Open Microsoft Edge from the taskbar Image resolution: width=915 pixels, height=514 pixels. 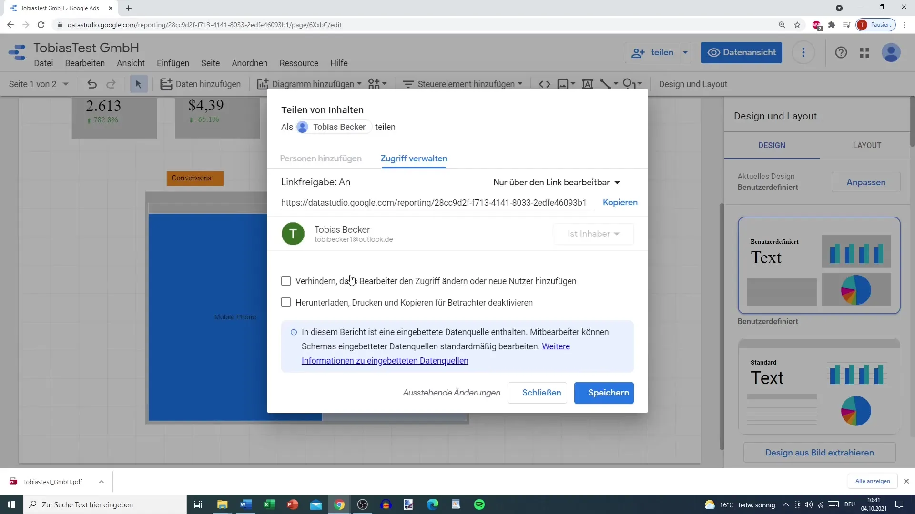[433, 504]
